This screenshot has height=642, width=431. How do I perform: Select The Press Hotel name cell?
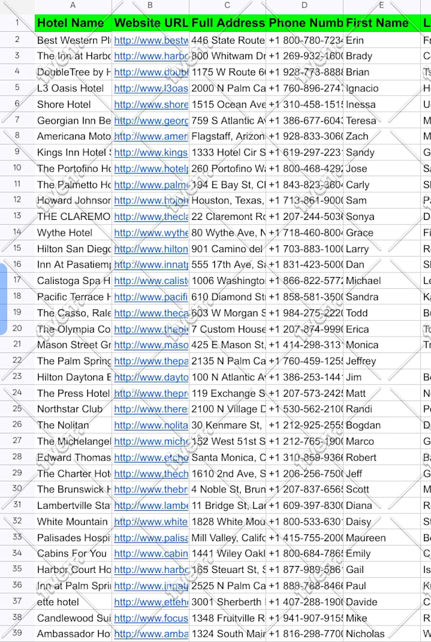tap(74, 393)
